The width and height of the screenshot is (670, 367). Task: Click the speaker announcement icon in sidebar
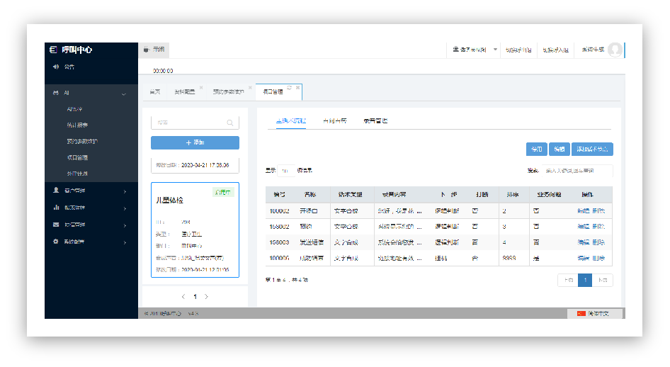[x=55, y=67]
